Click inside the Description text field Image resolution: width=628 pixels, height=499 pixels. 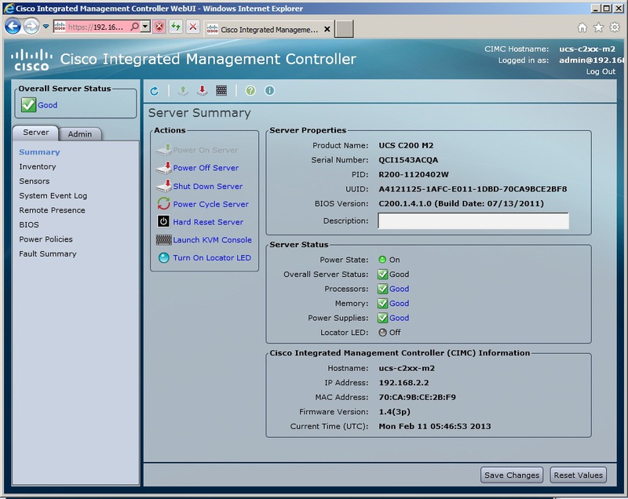click(x=473, y=221)
